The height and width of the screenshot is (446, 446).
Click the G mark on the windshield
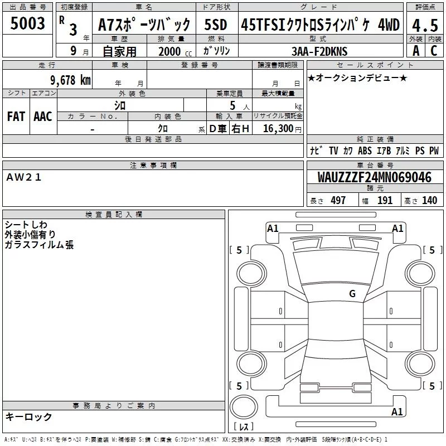tap(352, 293)
